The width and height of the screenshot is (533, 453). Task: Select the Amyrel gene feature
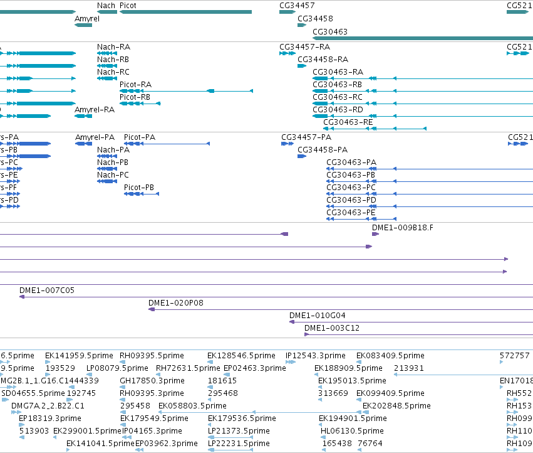[x=83, y=25]
